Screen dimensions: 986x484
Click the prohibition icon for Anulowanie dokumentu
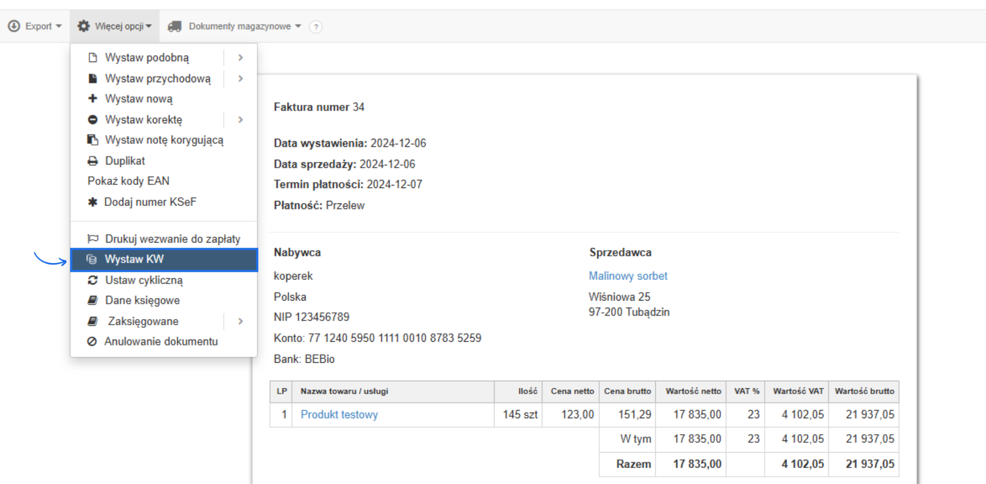(92, 341)
